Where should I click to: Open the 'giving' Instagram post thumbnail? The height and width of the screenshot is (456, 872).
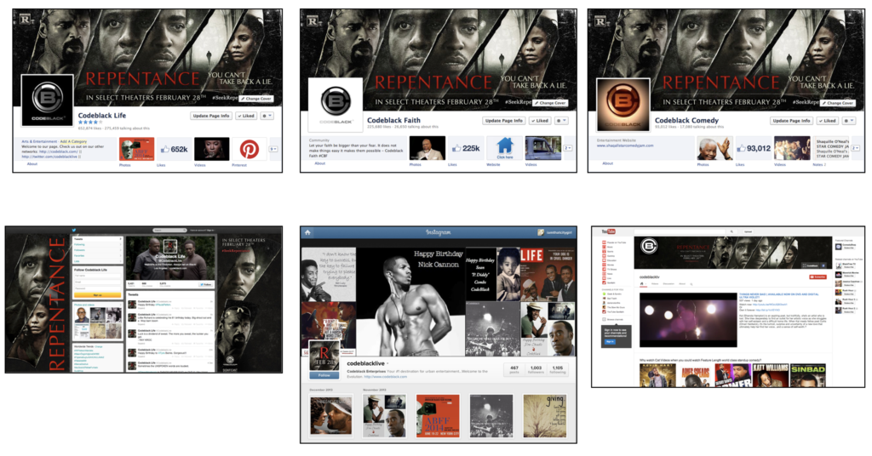pyautogui.click(x=544, y=415)
